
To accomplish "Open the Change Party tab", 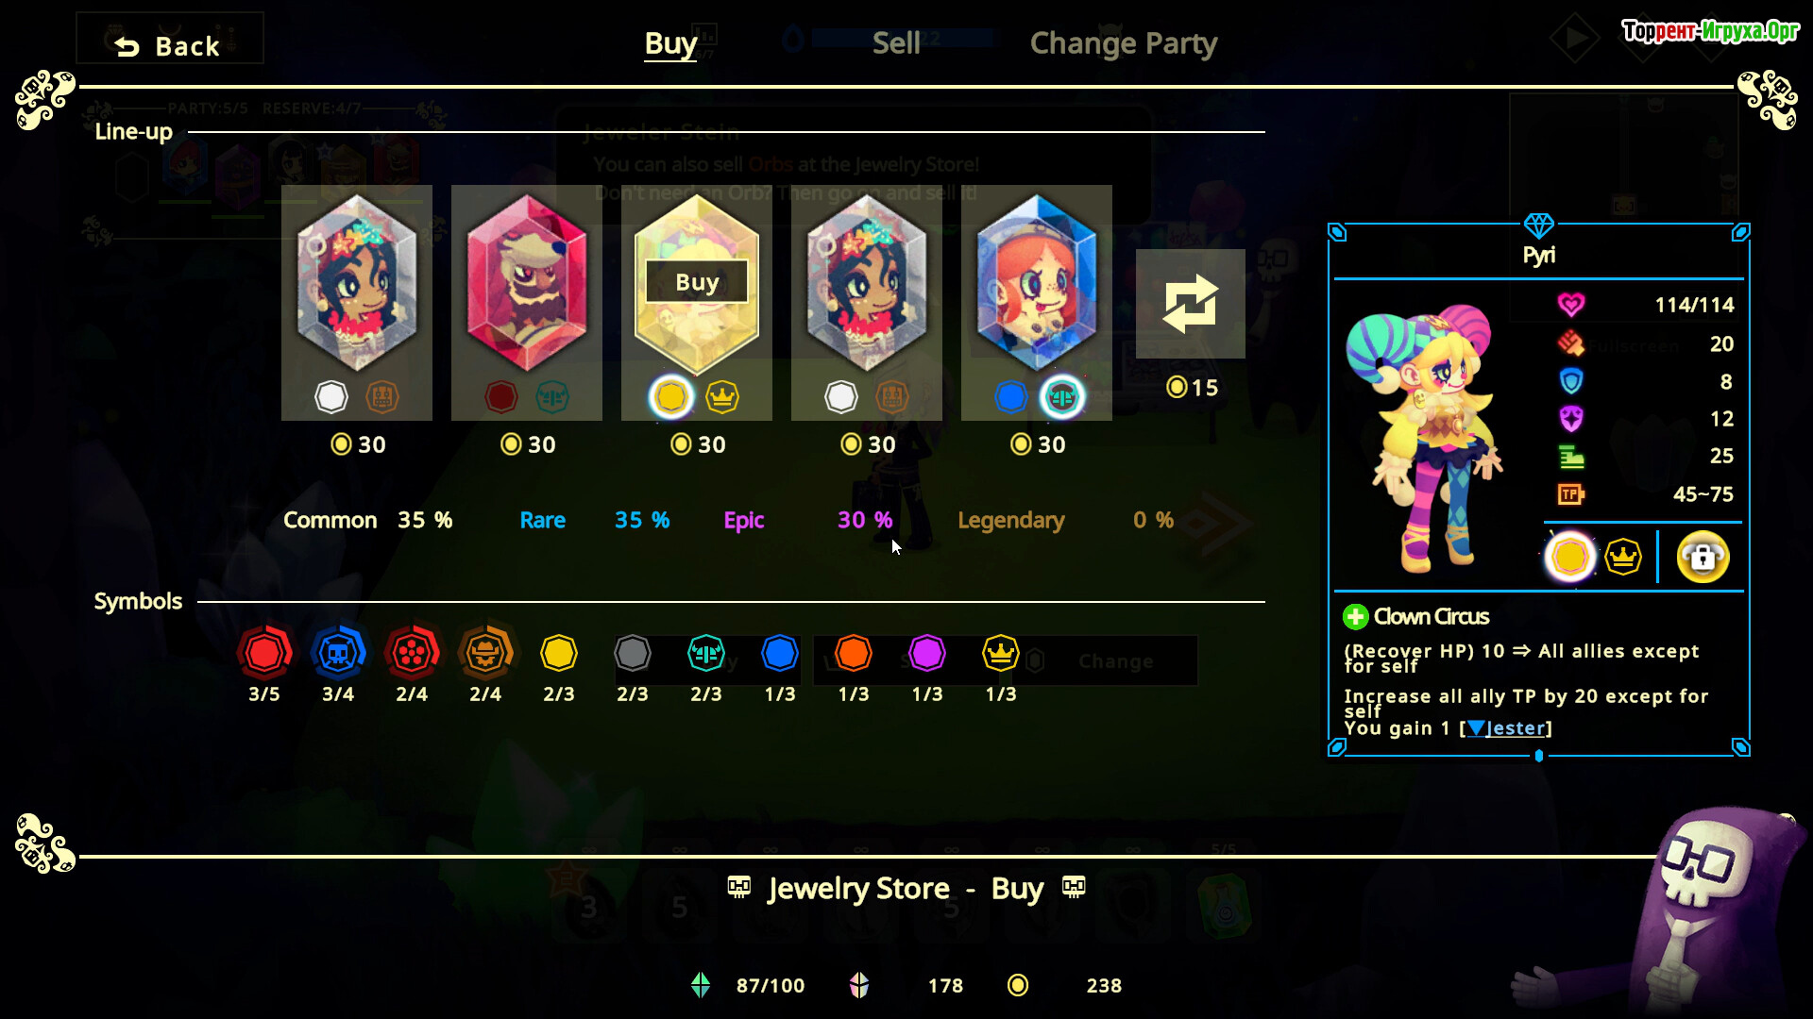I will (x=1124, y=43).
